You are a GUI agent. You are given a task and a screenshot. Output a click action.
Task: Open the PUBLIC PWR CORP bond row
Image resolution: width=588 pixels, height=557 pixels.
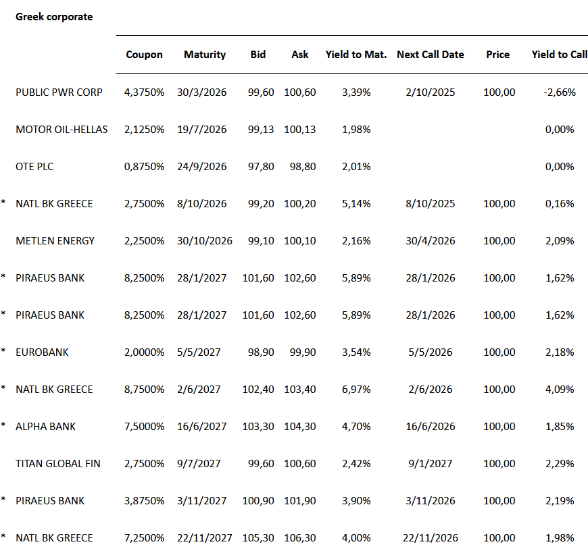pos(59,92)
